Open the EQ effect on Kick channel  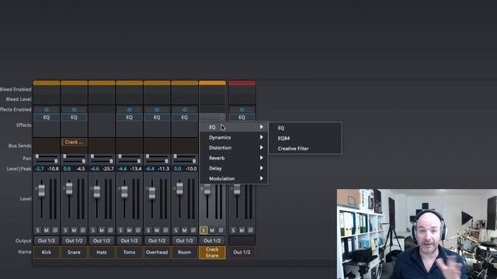click(x=47, y=117)
